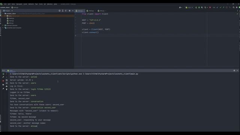Collapse the sockets_client root folder

coord(3,13)
